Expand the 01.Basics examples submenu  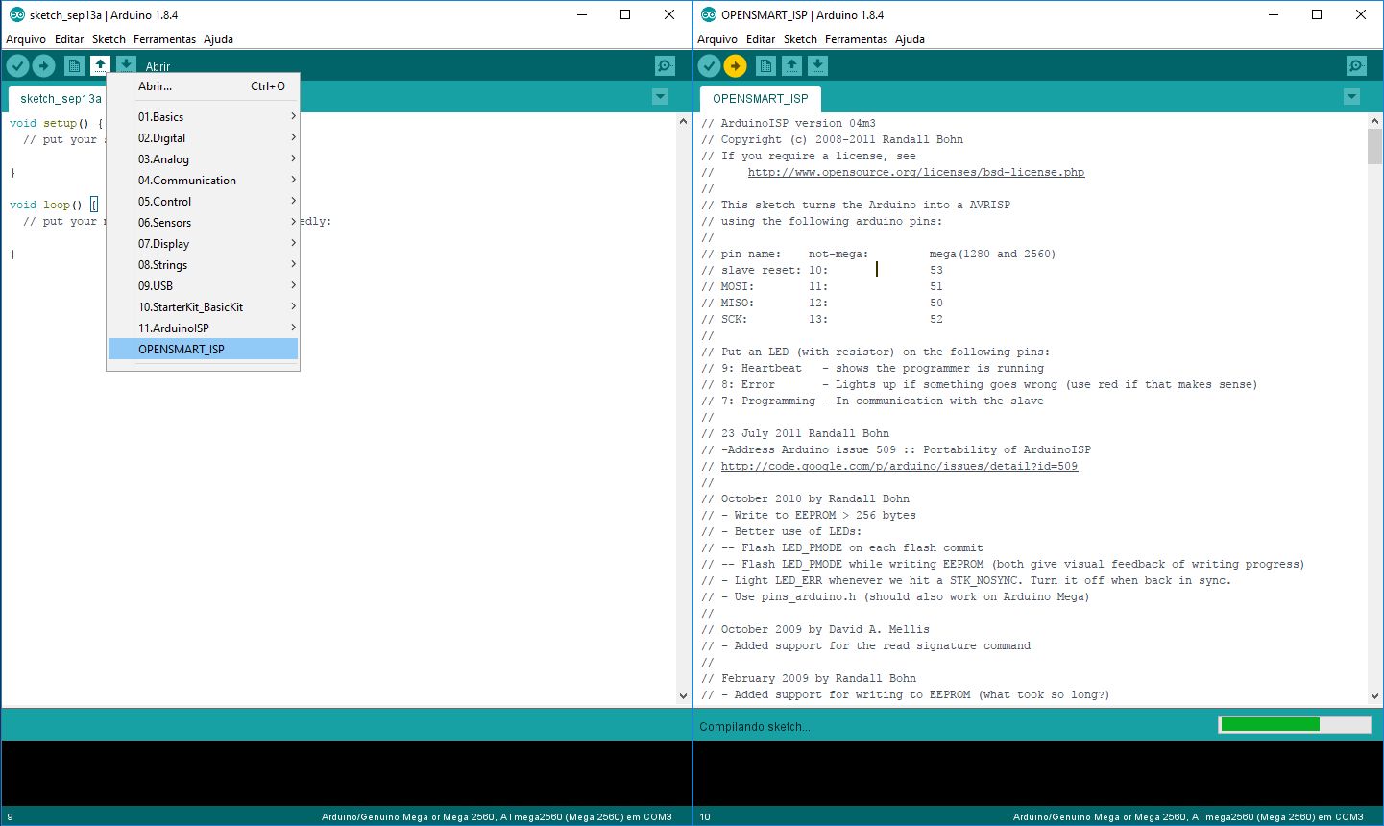point(203,117)
